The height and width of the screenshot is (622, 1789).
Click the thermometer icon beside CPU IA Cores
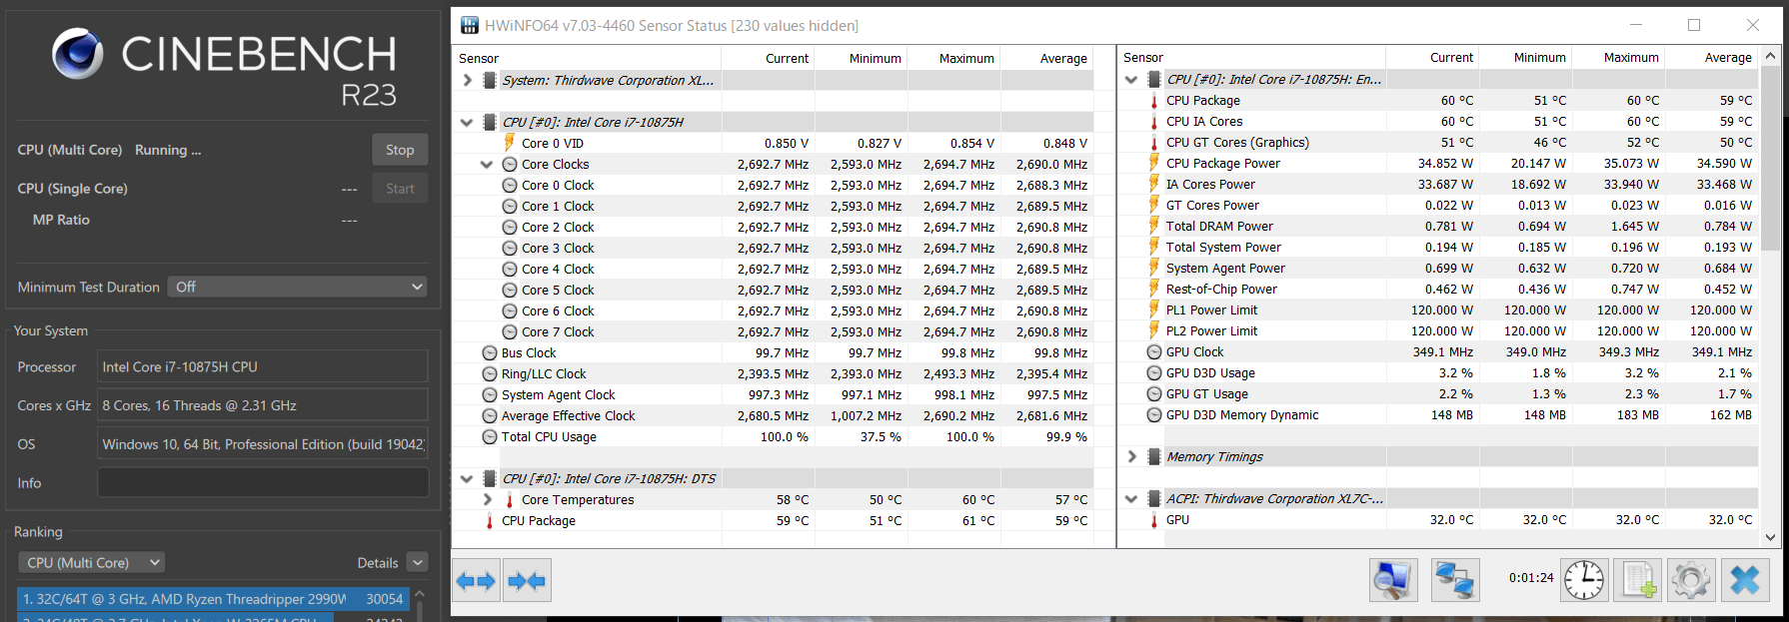1154,122
